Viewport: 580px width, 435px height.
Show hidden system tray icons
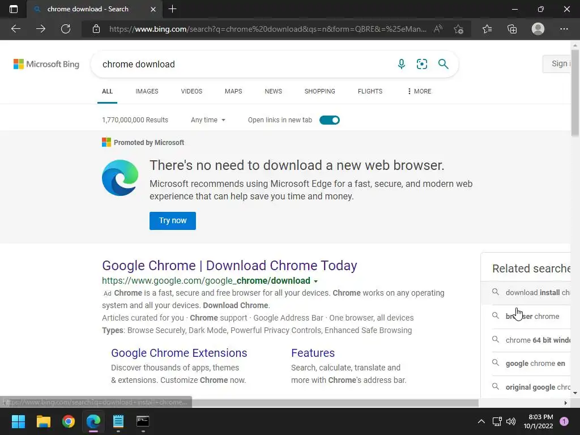[x=481, y=421]
